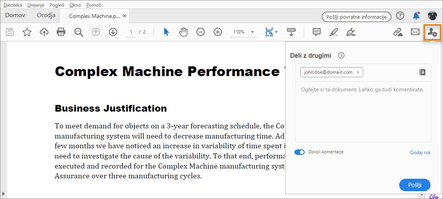Click Pošlji povratne informacije button
The image size is (443, 199).
pos(356,17)
